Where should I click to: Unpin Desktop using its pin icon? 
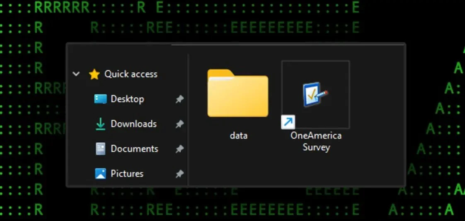click(179, 100)
